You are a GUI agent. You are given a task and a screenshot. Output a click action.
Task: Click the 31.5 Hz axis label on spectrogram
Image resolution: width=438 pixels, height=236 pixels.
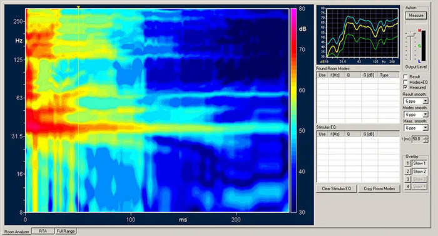click(17, 136)
